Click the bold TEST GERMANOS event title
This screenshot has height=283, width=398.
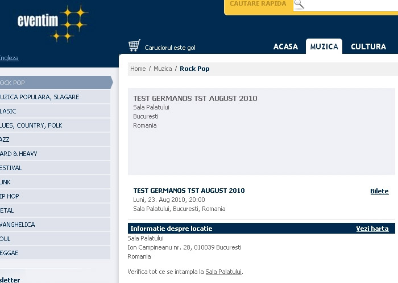(189, 191)
